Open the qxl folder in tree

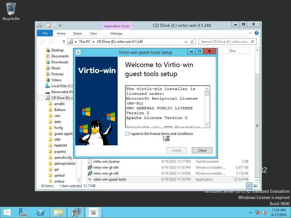56,169
